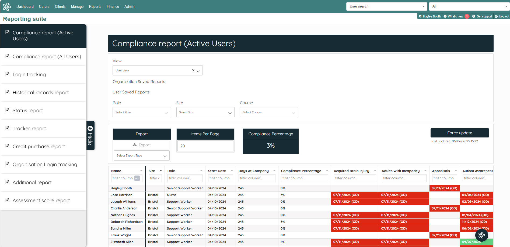Screen dimensions: 510x247
Task: Click the What's new info icon
Action: 445,16
